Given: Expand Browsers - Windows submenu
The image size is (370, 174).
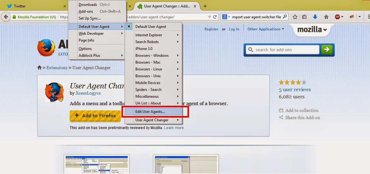Looking at the screenshot, I should coord(153,56).
